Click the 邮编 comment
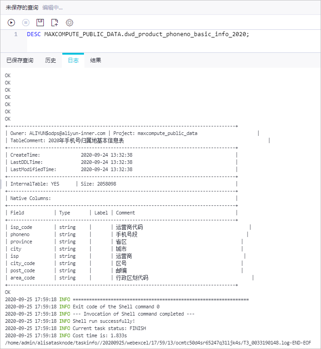 pyautogui.click(x=121, y=270)
